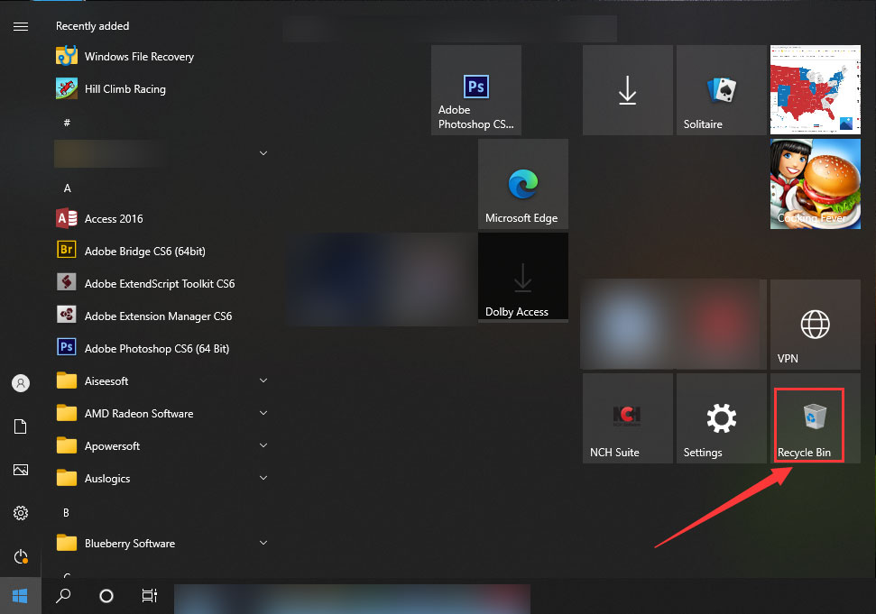Open the Dolby Access tile
The height and width of the screenshot is (614, 876).
523,278
